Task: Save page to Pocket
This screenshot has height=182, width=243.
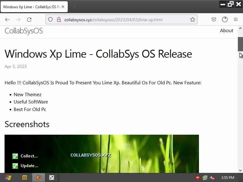Action: click(x=214, y=19)
